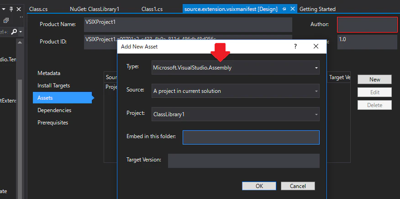Expand the Source dropdown in the dialog

(x=235, y=91)
